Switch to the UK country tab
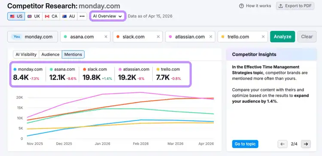Viewport: 322px width, 156px height. point(33,16)
